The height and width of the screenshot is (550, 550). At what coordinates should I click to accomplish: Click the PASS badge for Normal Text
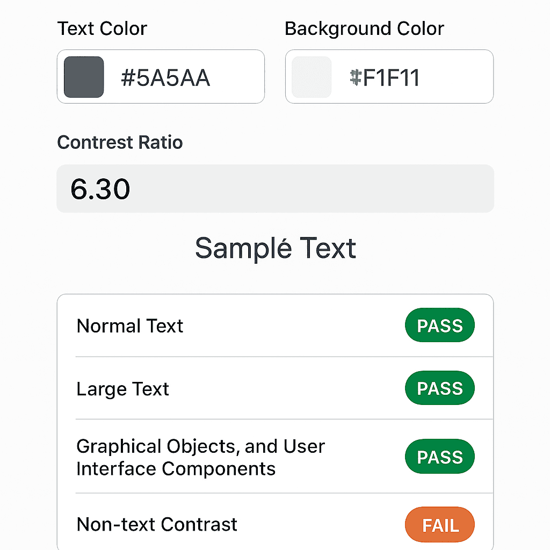point(439,325)
